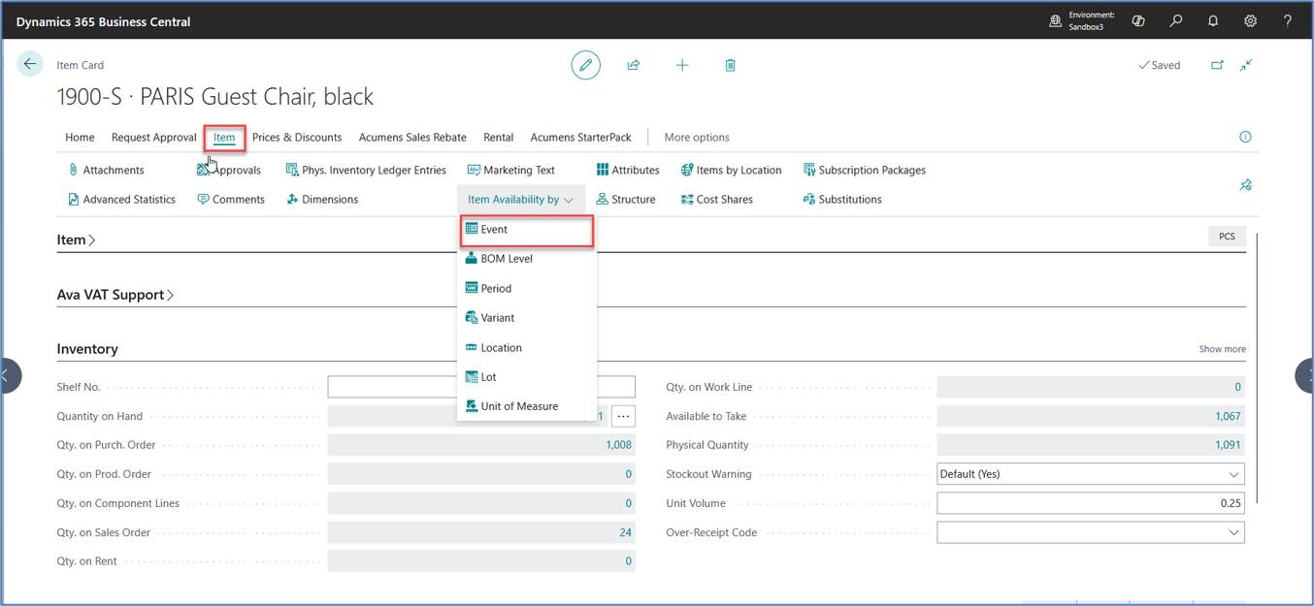The width and height of the screenshot is (1314, 606).
Task: Go to the next record arrow
Action: tap(1304, 376)
